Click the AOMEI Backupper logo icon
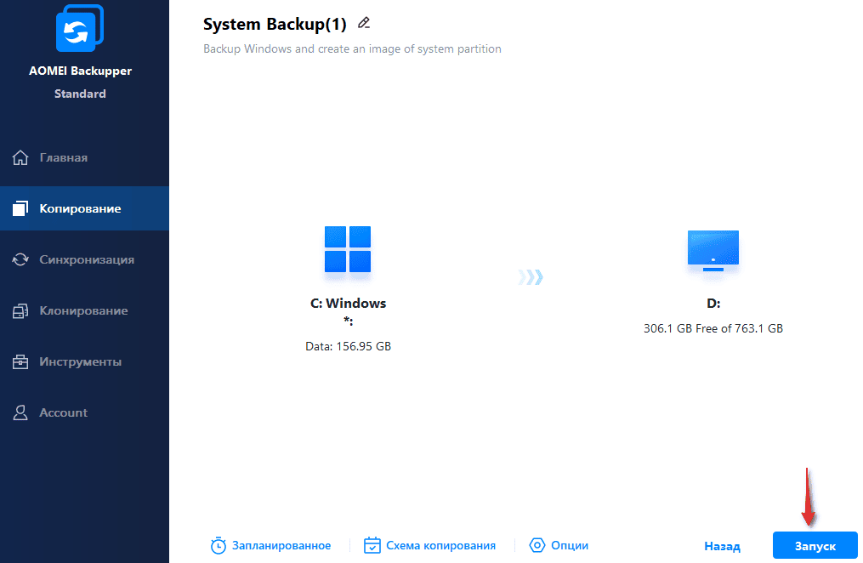Image resolution: width=863 pixels, height=563 pixels. click(x=80, y=27)
